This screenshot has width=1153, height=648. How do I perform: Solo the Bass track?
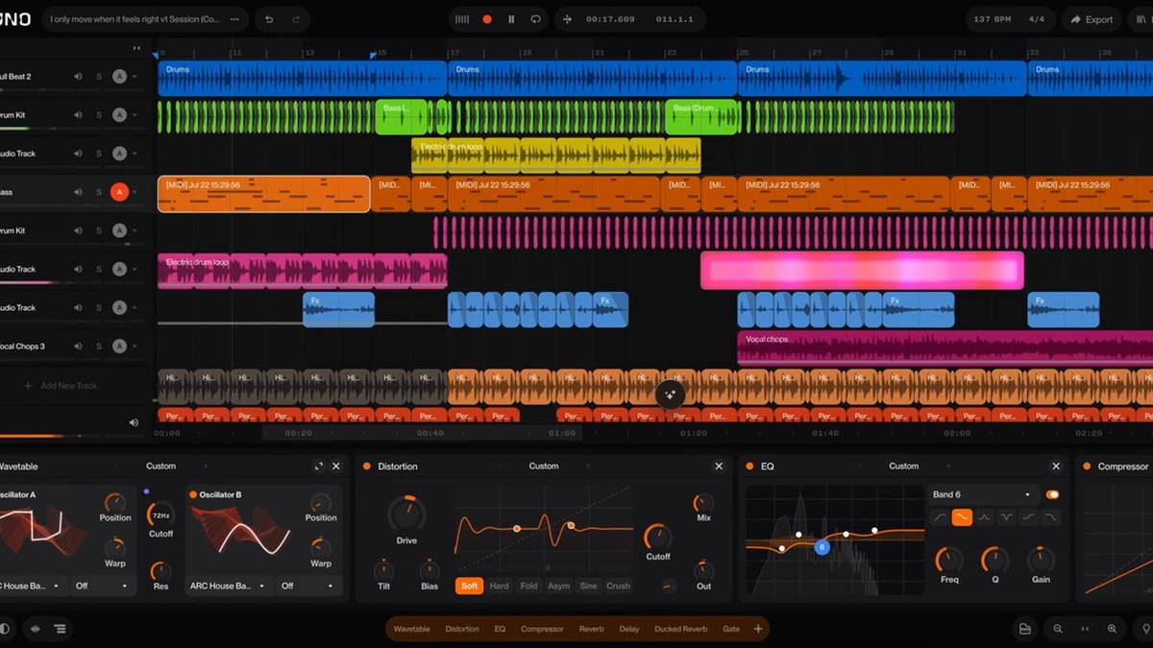point(98,192)
